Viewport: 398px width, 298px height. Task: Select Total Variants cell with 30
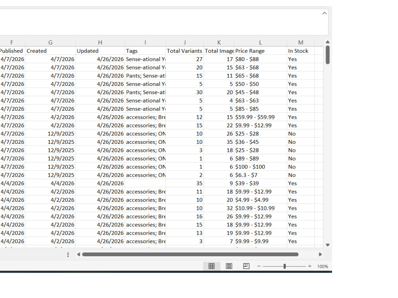coord(185,92)
